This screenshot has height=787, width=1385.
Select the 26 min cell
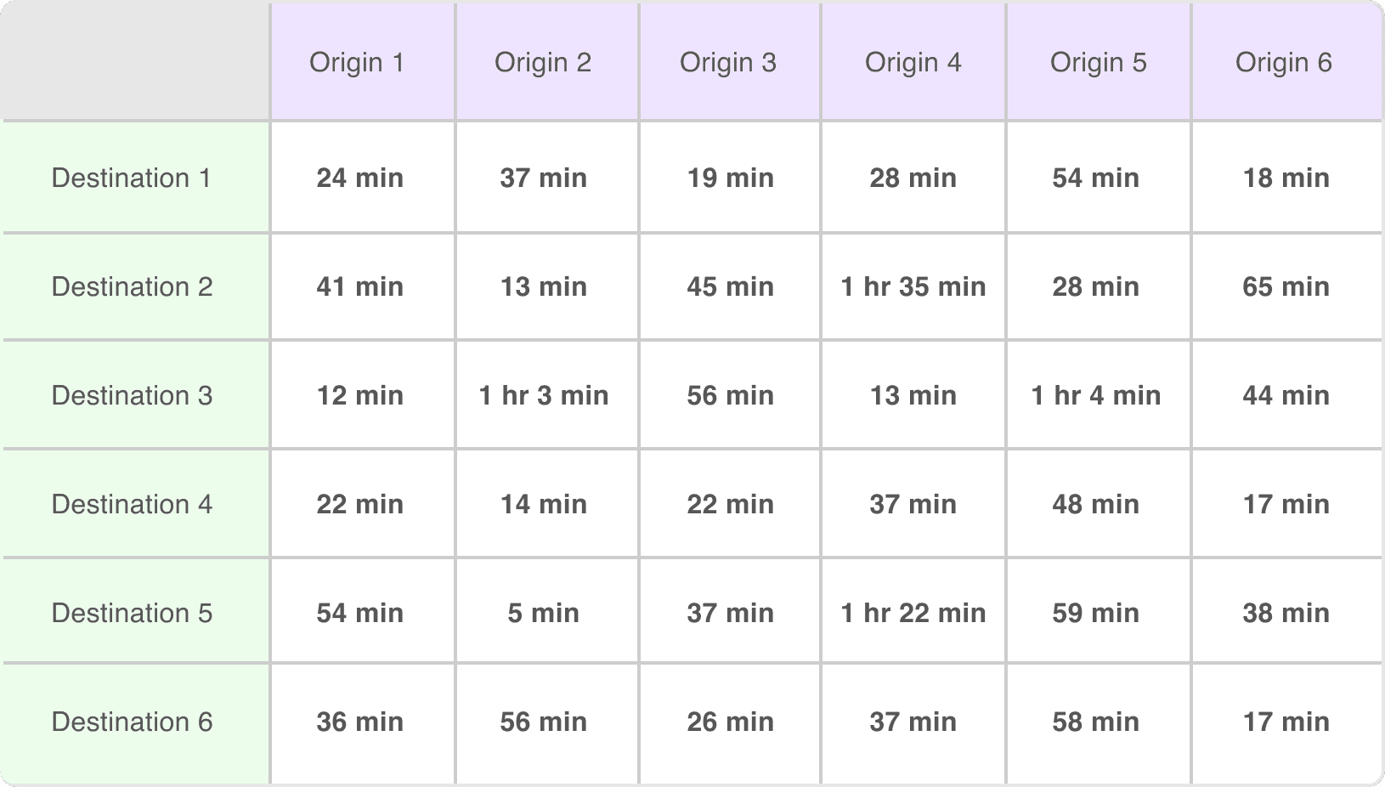click(731, 722)
